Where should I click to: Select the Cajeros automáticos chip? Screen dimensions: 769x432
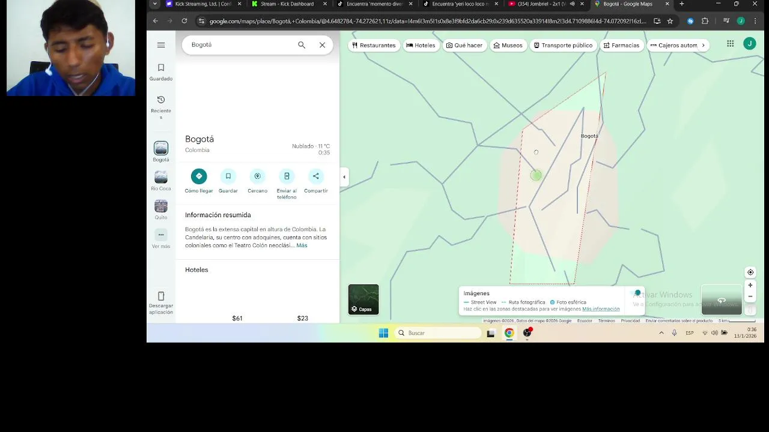pyautogui.click(x=673, y=45)
